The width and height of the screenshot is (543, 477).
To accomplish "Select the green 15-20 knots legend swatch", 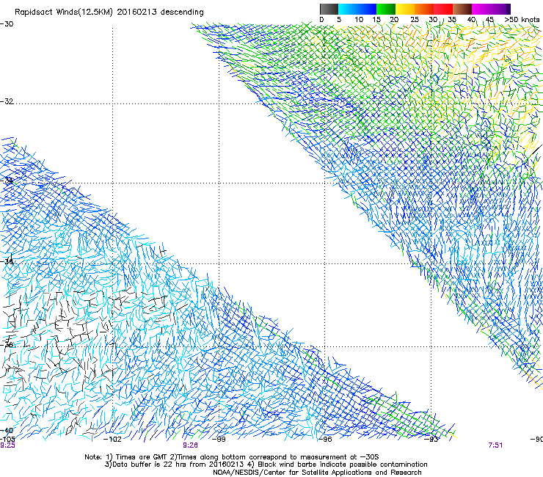I will [386, 9].
